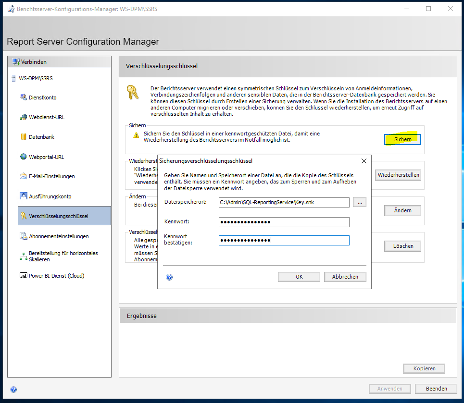Open E-Mail-Einstellungen envelope icon
464x403 pixels.
[x=24, y=176]
